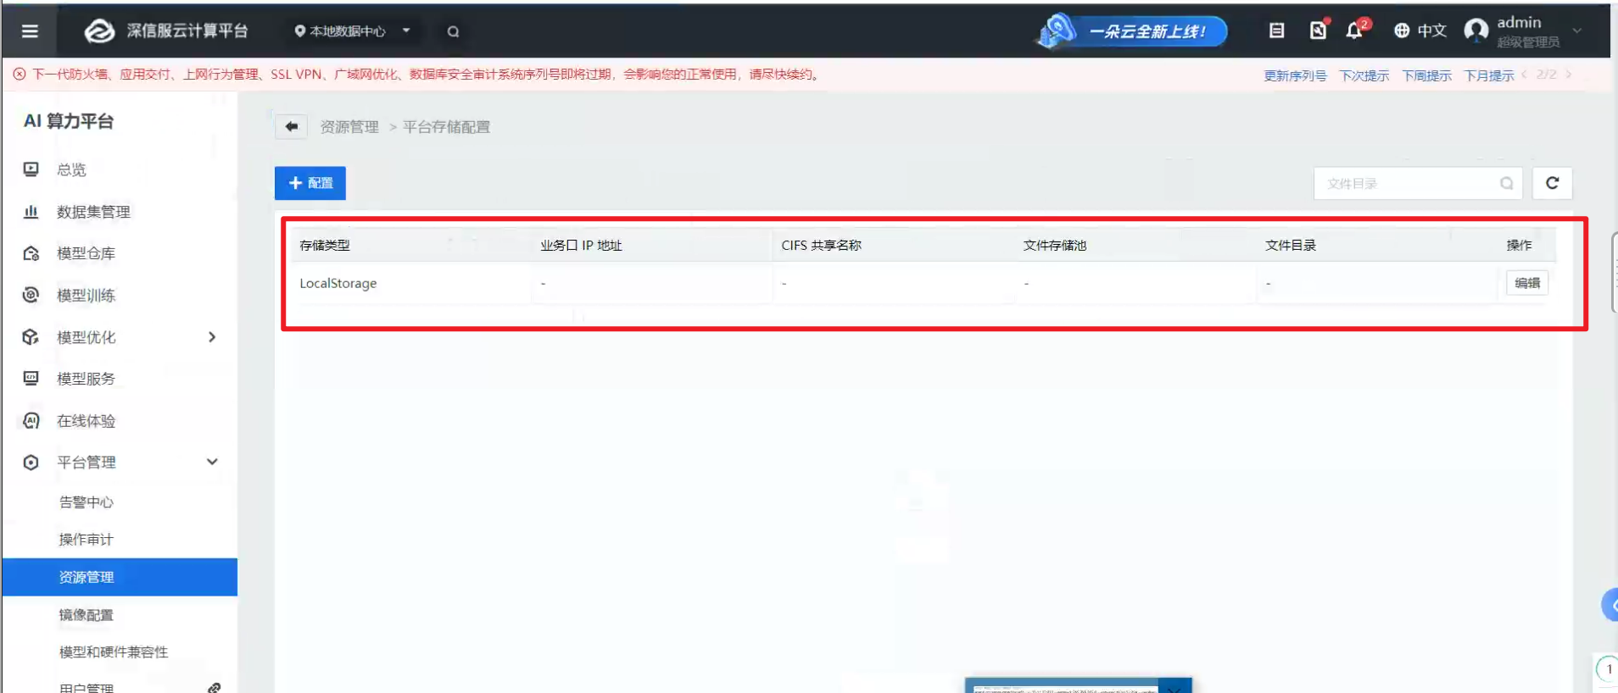Viewport: 1618px width, 693px height.
Task: Click the 更新序列号 link
Action: 1295,75
